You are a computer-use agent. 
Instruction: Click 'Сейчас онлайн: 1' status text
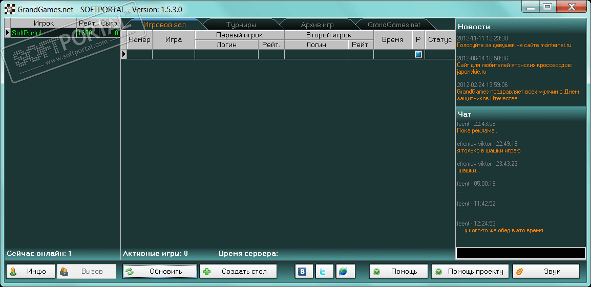coord(39,253)
